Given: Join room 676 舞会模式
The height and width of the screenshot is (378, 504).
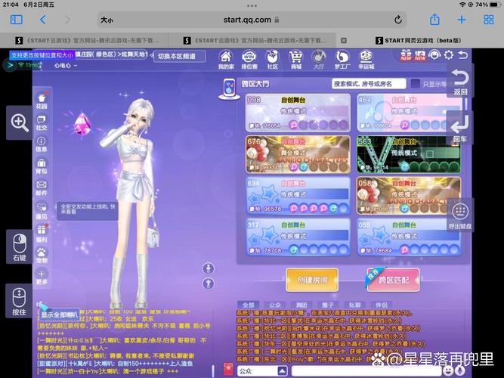Looking at the screenshot, I should [x=298, y=154].
